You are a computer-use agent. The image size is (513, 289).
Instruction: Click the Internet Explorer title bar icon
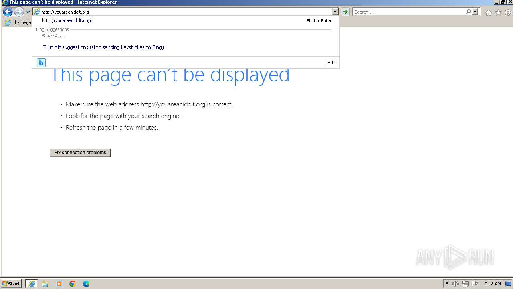click(5, 2)
